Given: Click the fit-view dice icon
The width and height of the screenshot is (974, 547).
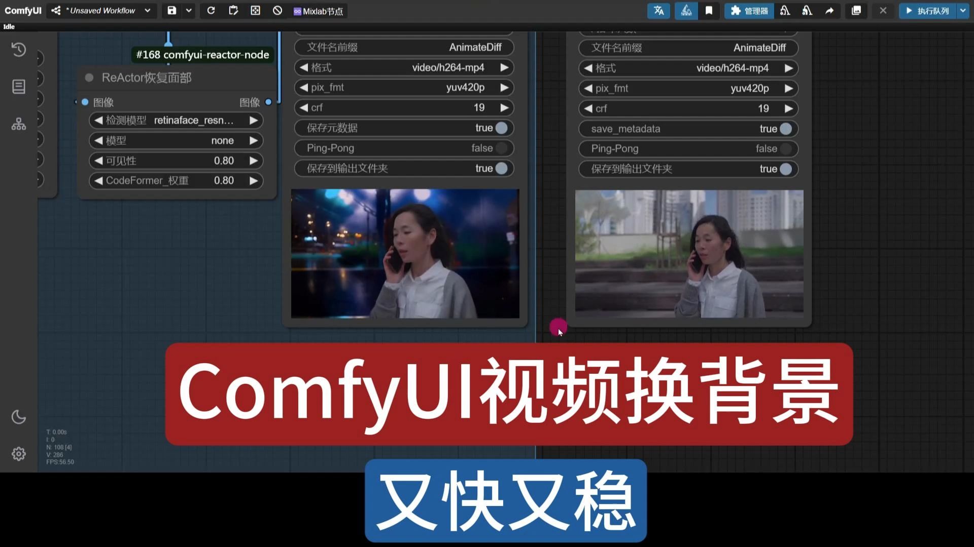Looking at the screenshot, I should (x=255, y=11).
